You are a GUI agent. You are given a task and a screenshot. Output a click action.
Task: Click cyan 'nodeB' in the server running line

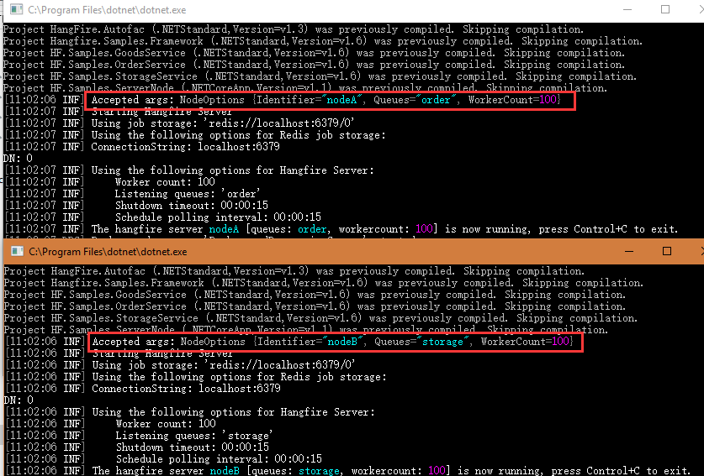[x=225, y=470]
